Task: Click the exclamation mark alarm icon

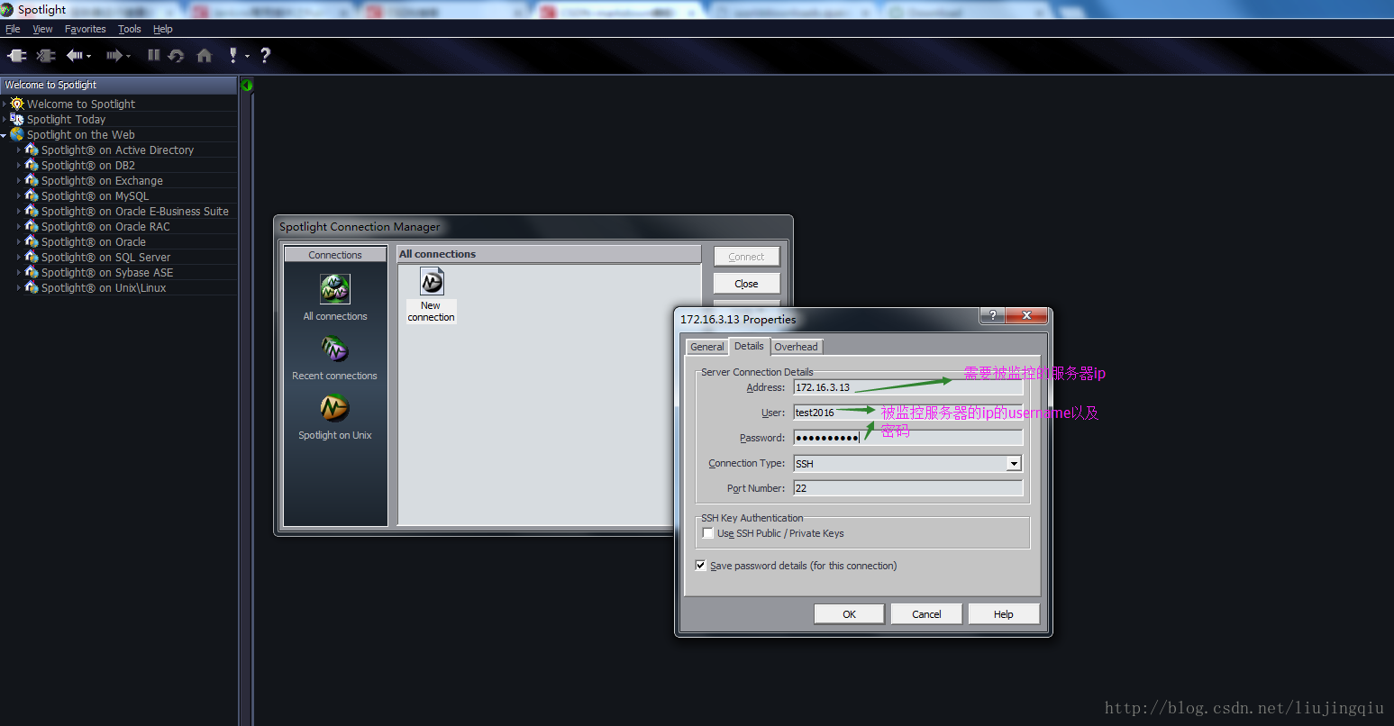Action: (x=233, y=55)
